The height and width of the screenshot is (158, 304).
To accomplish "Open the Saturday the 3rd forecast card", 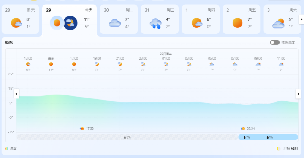I will pyautogui.click(x=282, y=19).
